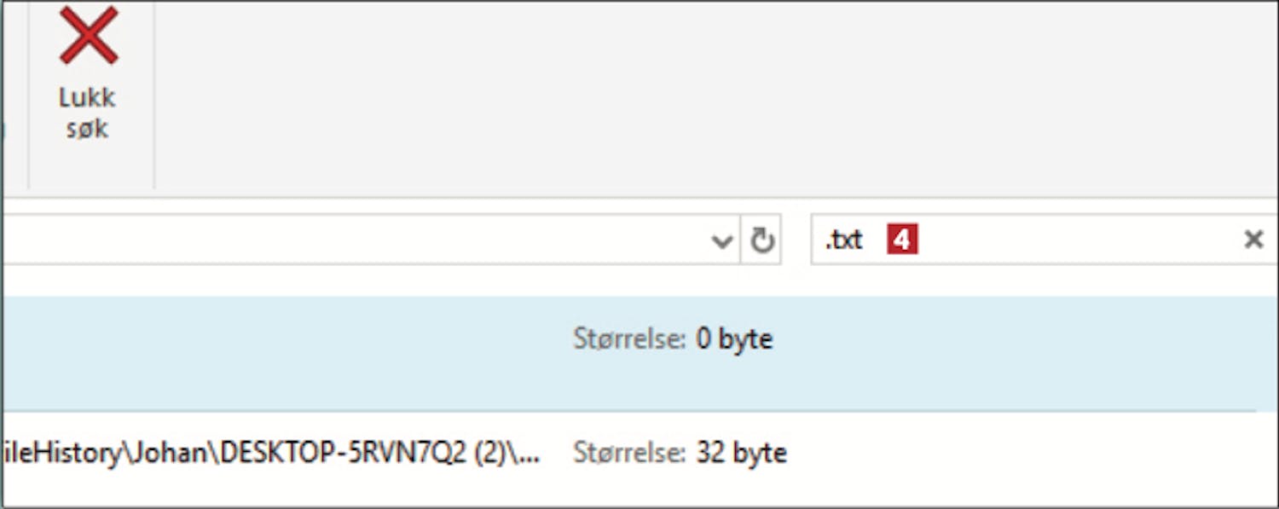This screenshot has width=1279, height=509.
Task: Expand the address bar history chevron
Action: click(722, 241)
